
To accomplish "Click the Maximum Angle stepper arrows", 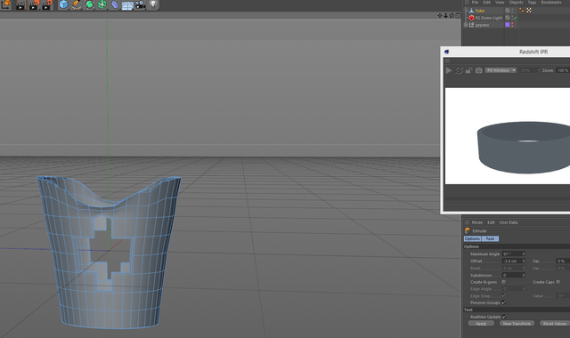I will click(x=524, y=253).
